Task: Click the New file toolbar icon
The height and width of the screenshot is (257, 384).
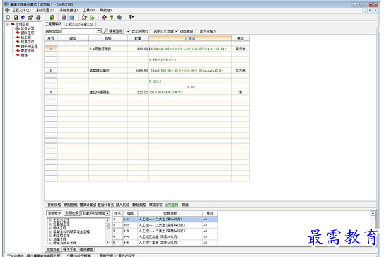Action: pos(8,18)
